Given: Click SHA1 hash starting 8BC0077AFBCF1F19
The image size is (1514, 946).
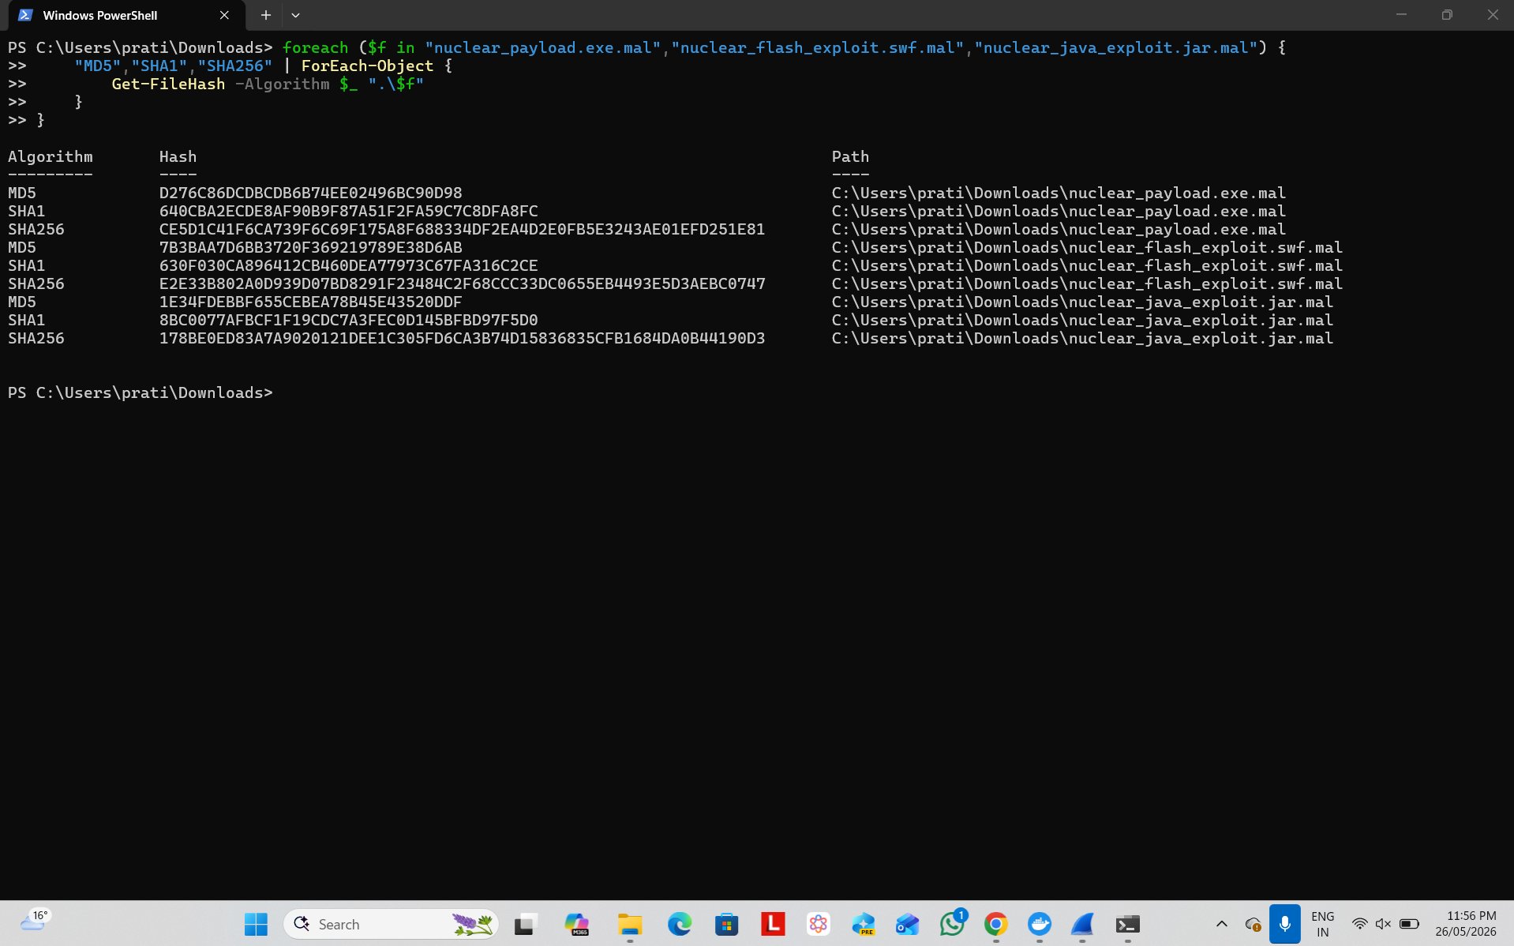Looking at the screenshot, I should click(348, 320).
